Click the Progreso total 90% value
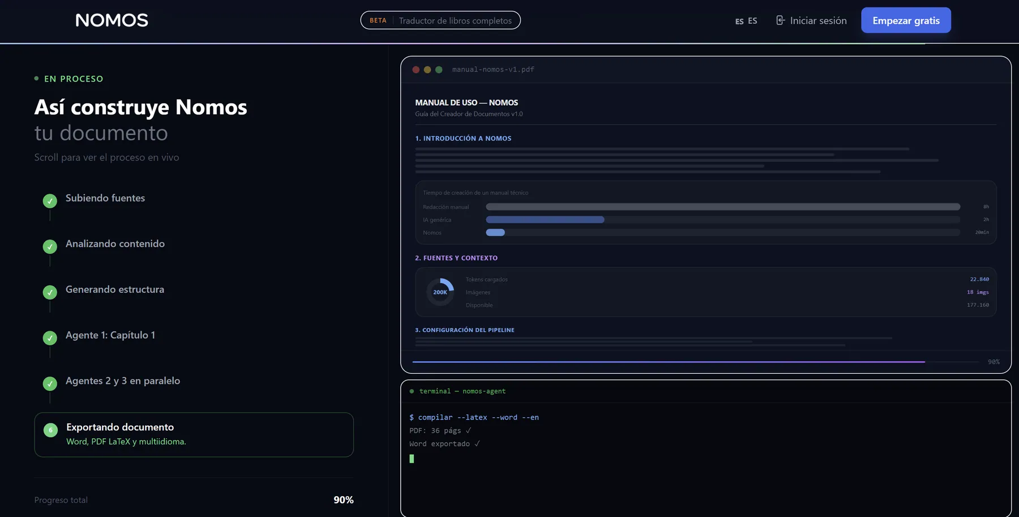This screenshot has height=517, width=1019. coord(344,500)
